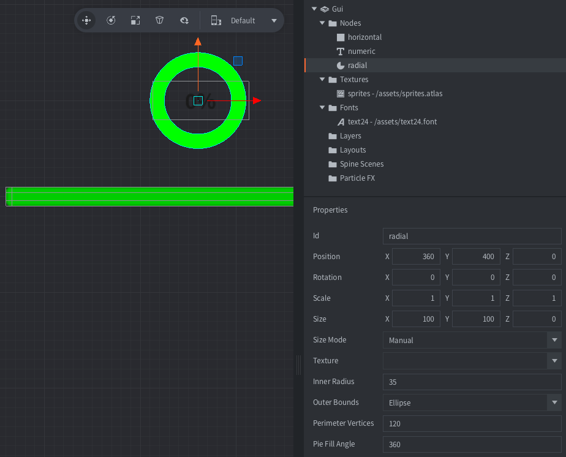Open the Outer Bounds Ellipse dropdown
Image resolution: width=566 pixels, height=457 pixels.
coord(472,402)
